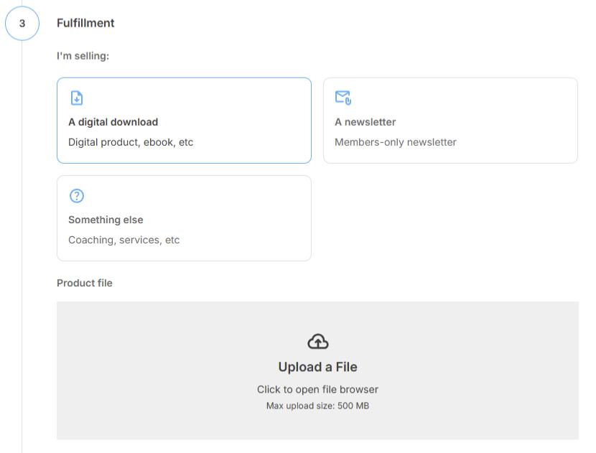596x453 pixels.
Task: Click the "Product file" label
Action: pos(85,283)
